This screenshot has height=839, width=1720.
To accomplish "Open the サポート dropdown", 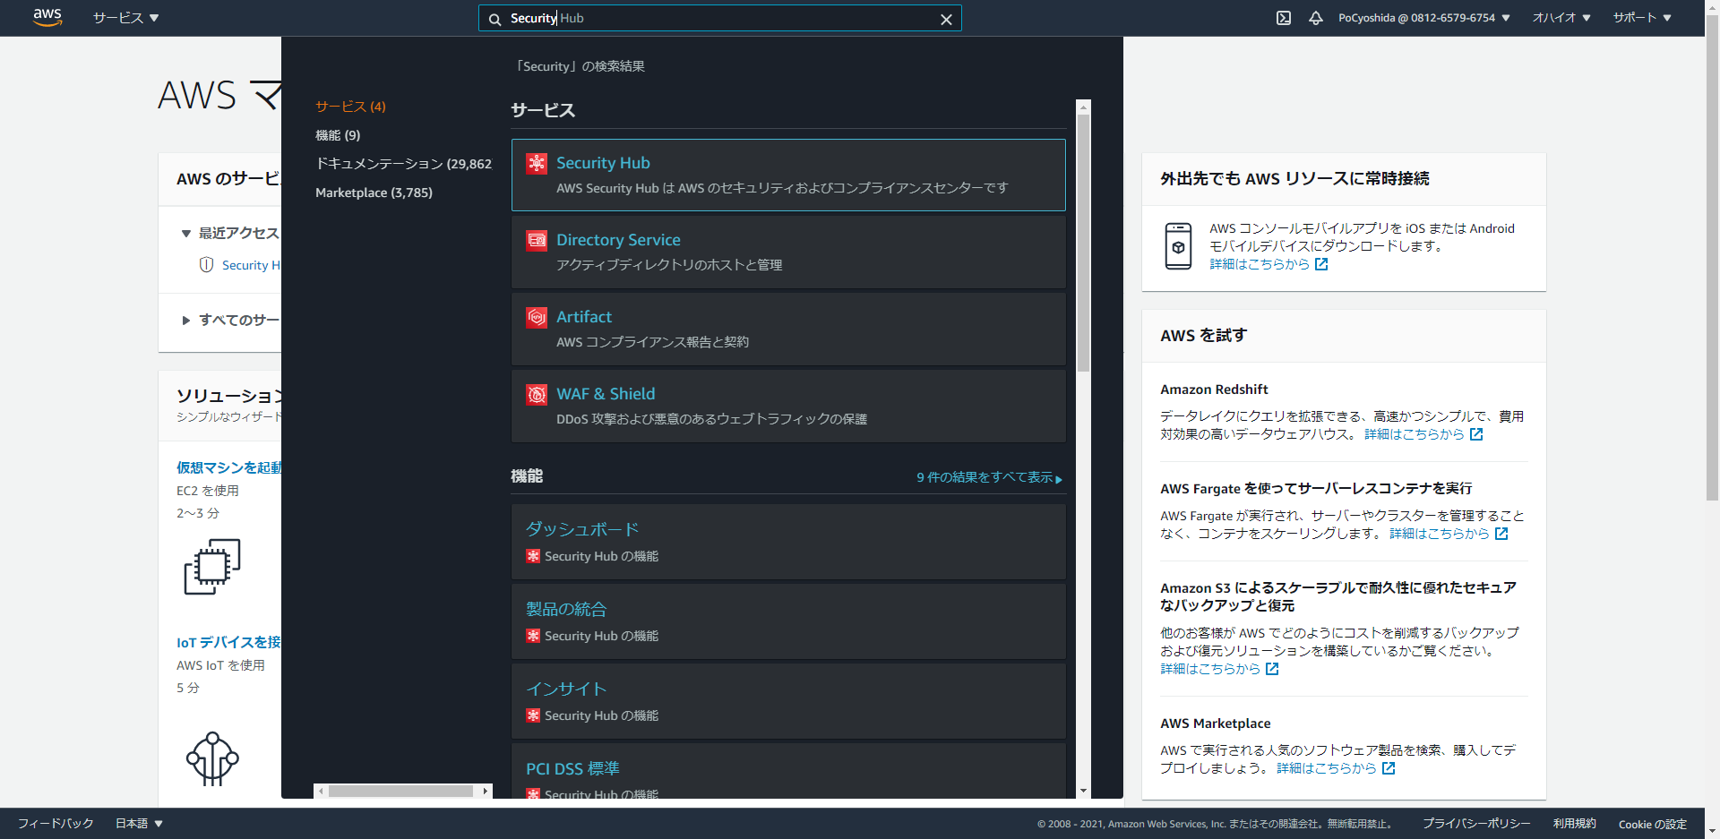I will [x=1642, y=18].
